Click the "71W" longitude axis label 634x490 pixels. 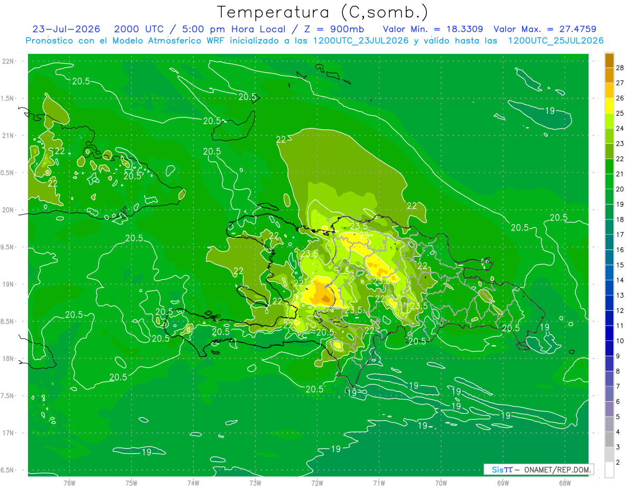[379, 483]
